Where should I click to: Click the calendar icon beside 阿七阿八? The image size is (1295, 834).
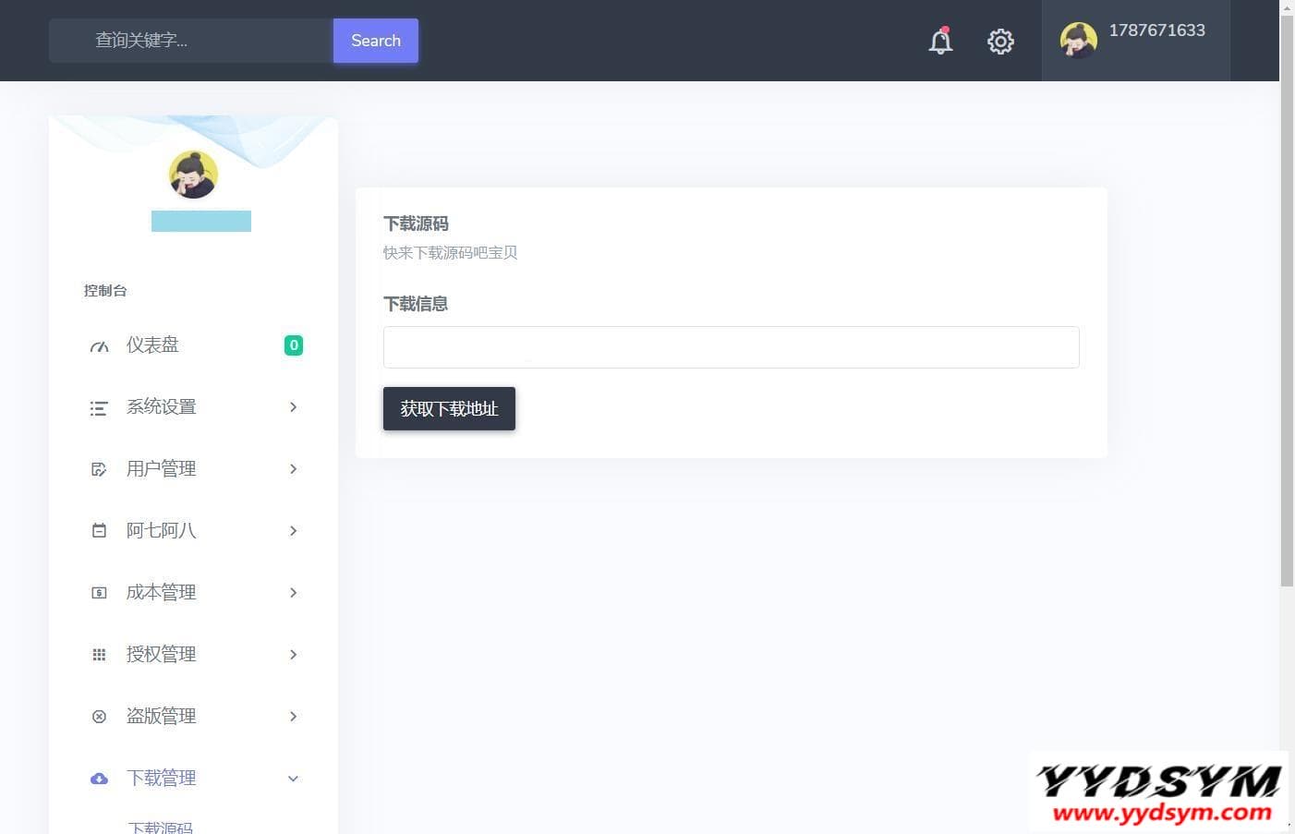(99, 531)
